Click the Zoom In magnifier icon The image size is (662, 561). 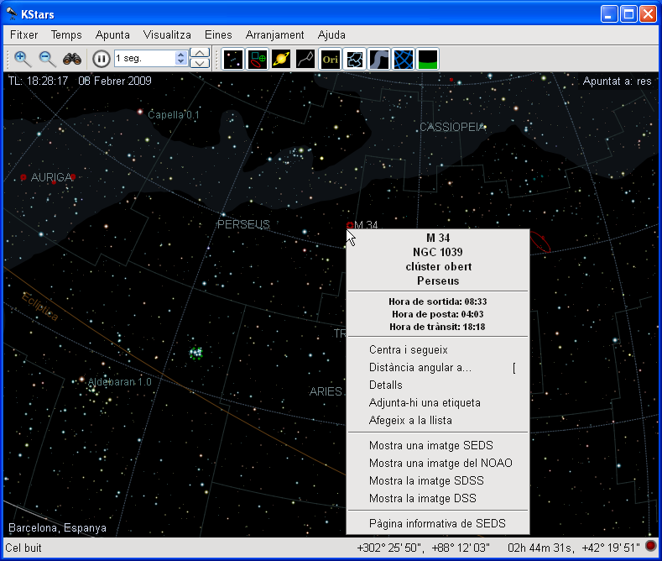point(22,59)
